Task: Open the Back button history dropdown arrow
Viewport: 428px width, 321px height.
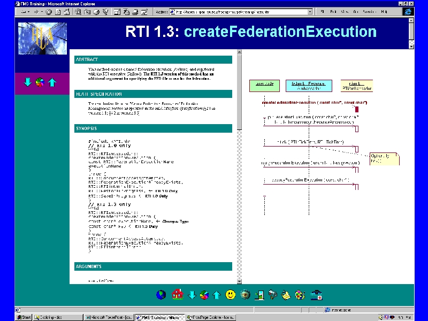Action: pyautogui.click(x=28, y=12)
